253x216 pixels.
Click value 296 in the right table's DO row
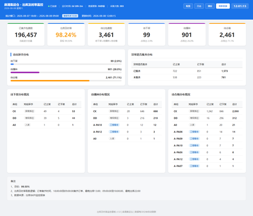point(222,118)
